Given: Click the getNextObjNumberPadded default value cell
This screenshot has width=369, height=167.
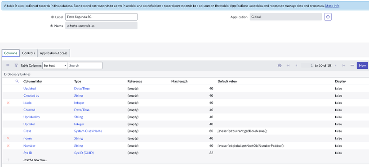Looking at the screenshot, I should click(x=251, y=146).
